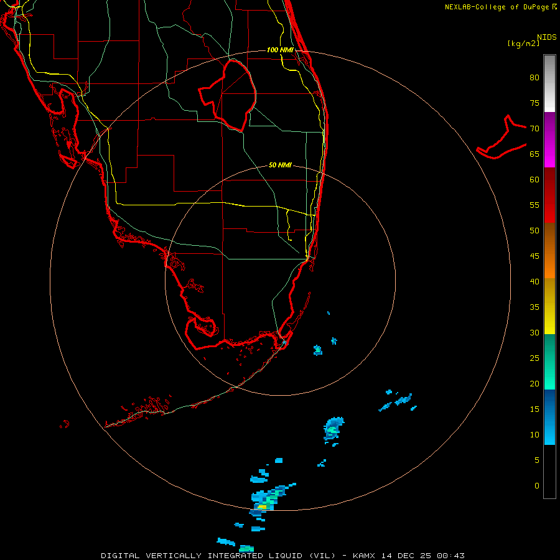Click the scale value 30
Image resolution: width=560 pixels, height=560 pixels.
(x=534, y=333)
